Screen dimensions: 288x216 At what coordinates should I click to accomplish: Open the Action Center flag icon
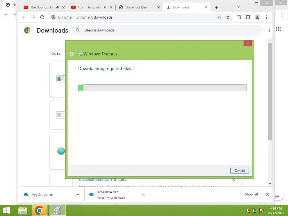[262, 211]
